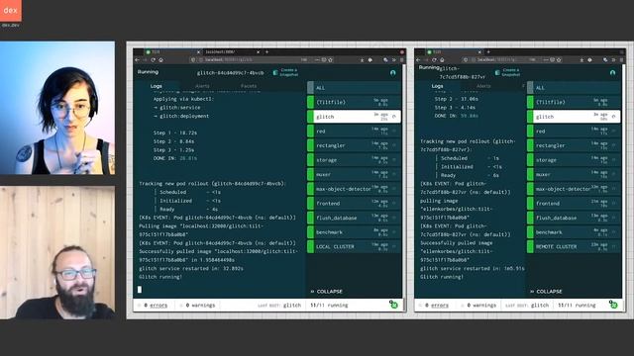The image size is (634, 356).
Task: Switch to Alerts tab in right Tilt window
Action: (x=483, y=86)
